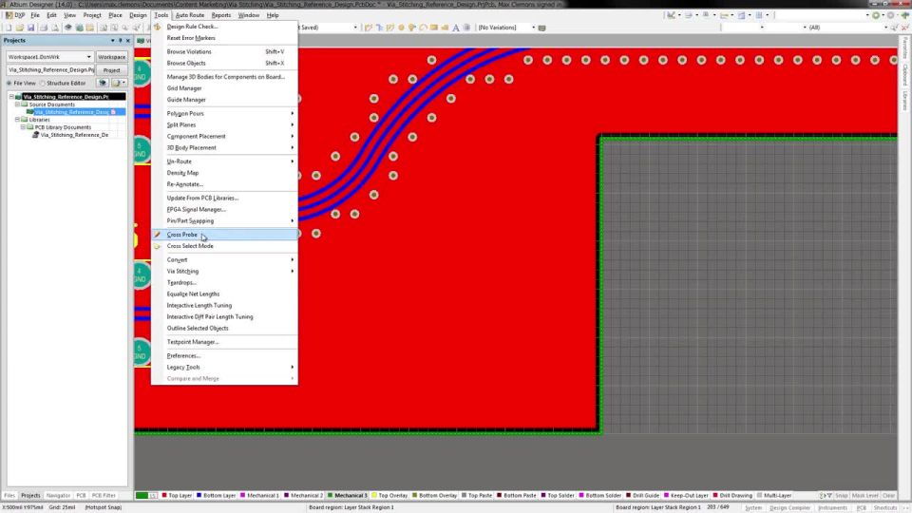This screenshot has height=513, width=912.
Task: Select Testpoint Manager from Tools menu
Action: [224, 342]
